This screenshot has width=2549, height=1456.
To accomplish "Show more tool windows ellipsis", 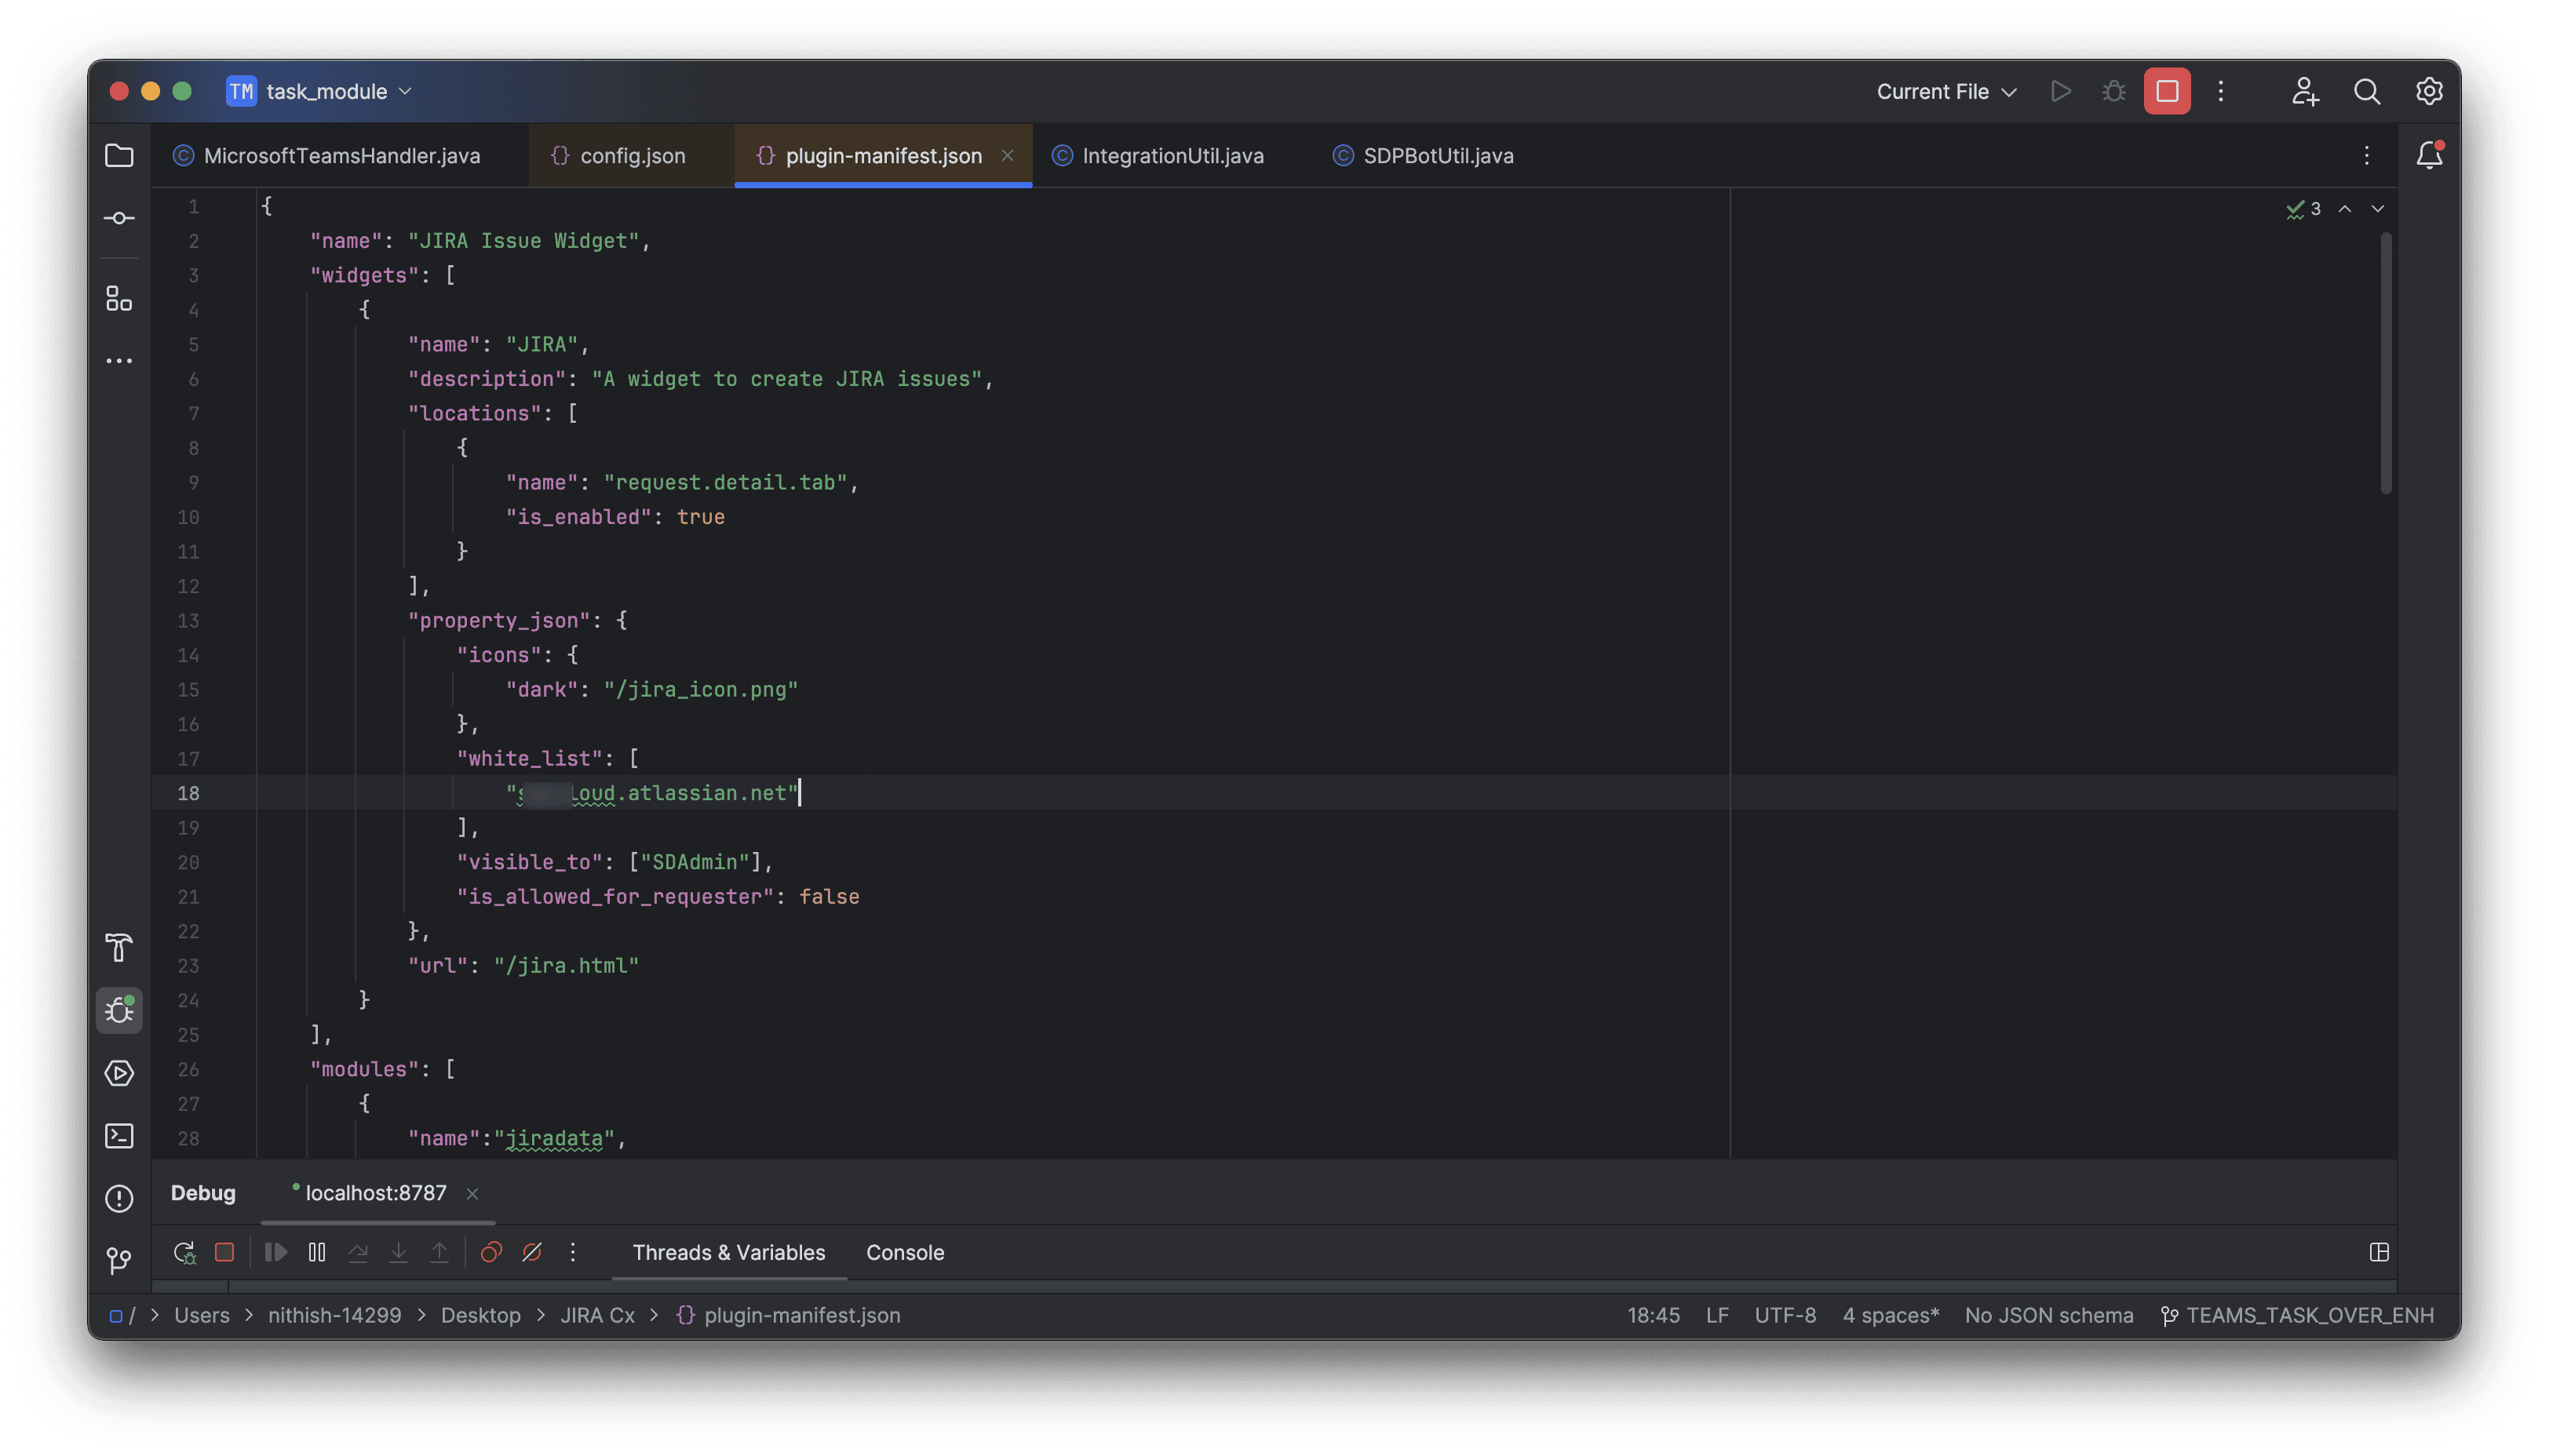I will pos(119,361).
